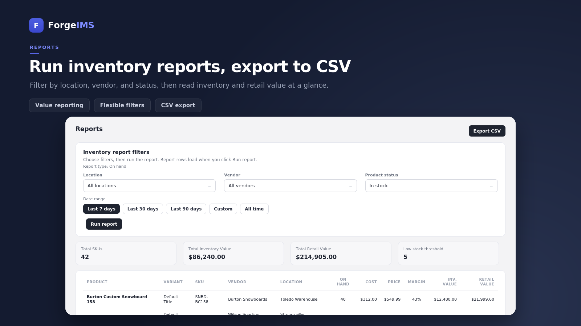Screen dimensions: 581x326
Task: Sort by the VENDOR column header
Action: point(237,282)
